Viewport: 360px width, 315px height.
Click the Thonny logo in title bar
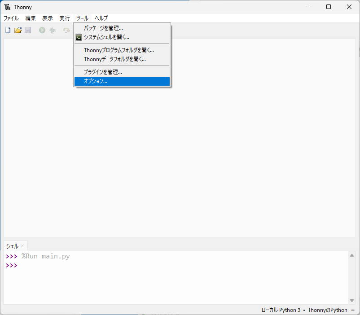pos(8,7)
